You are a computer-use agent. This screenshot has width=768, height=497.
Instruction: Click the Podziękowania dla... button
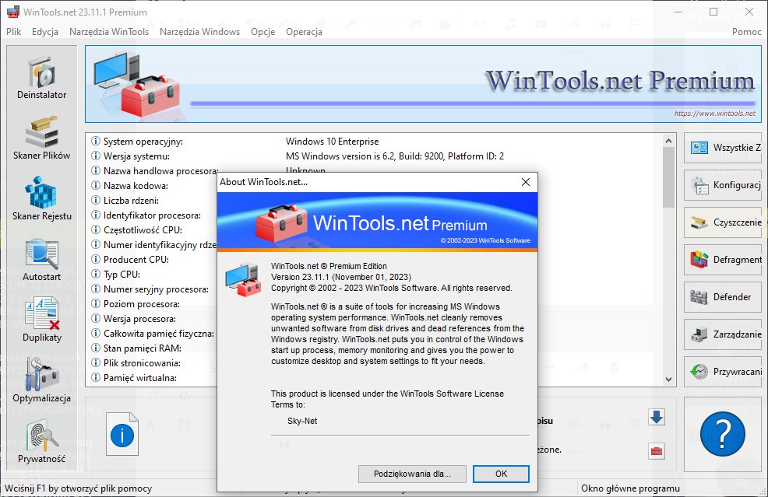(x=412, y=474)
